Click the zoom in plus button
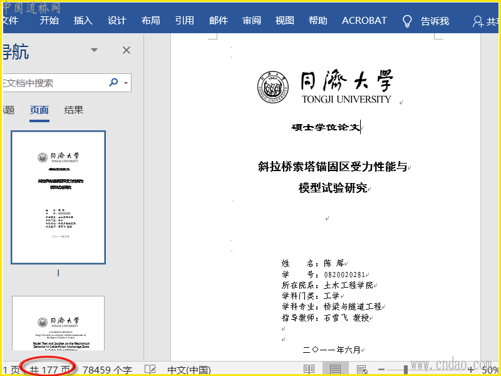Viewport: 501px width, 376px height. (470, 370)
